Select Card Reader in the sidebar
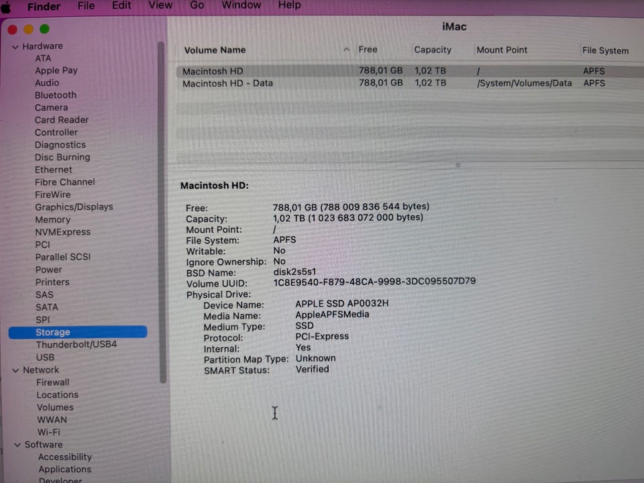The width and height of the screenshot is (644, 483). pyautogui.click(x=62, y=120)
